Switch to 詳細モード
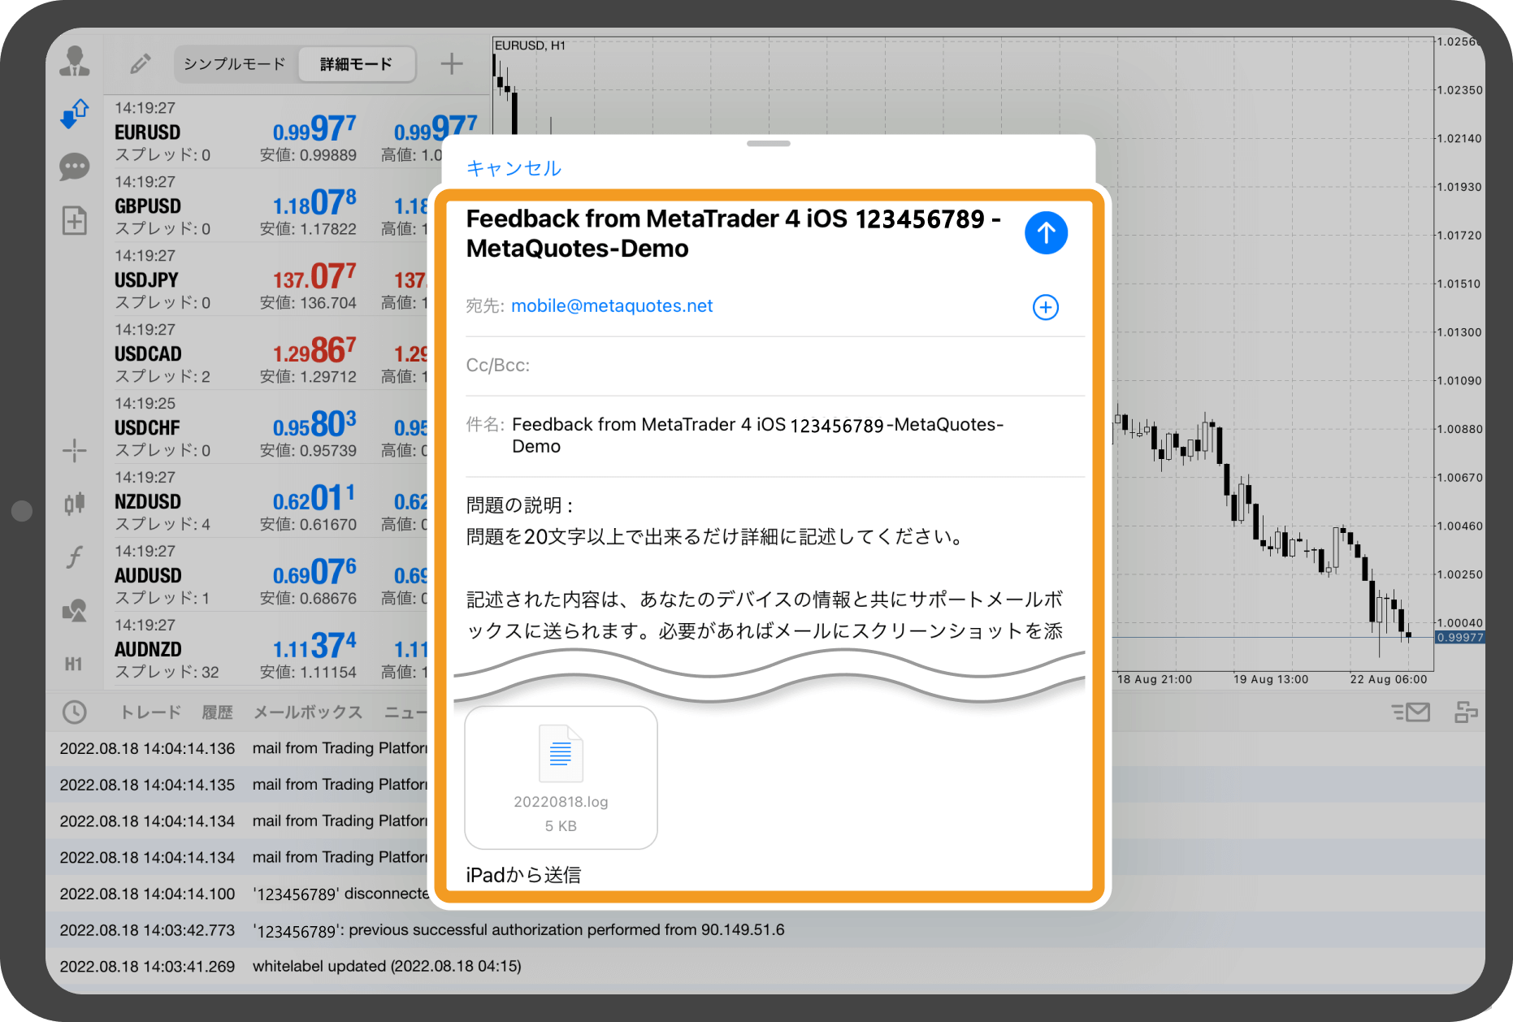Image resolution: width=1513 pixels, height=1022 pixels. [356, 63]
